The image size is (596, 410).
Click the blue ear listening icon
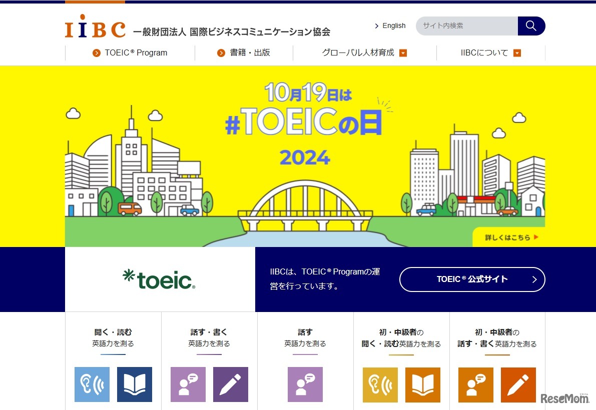(92, 384)
